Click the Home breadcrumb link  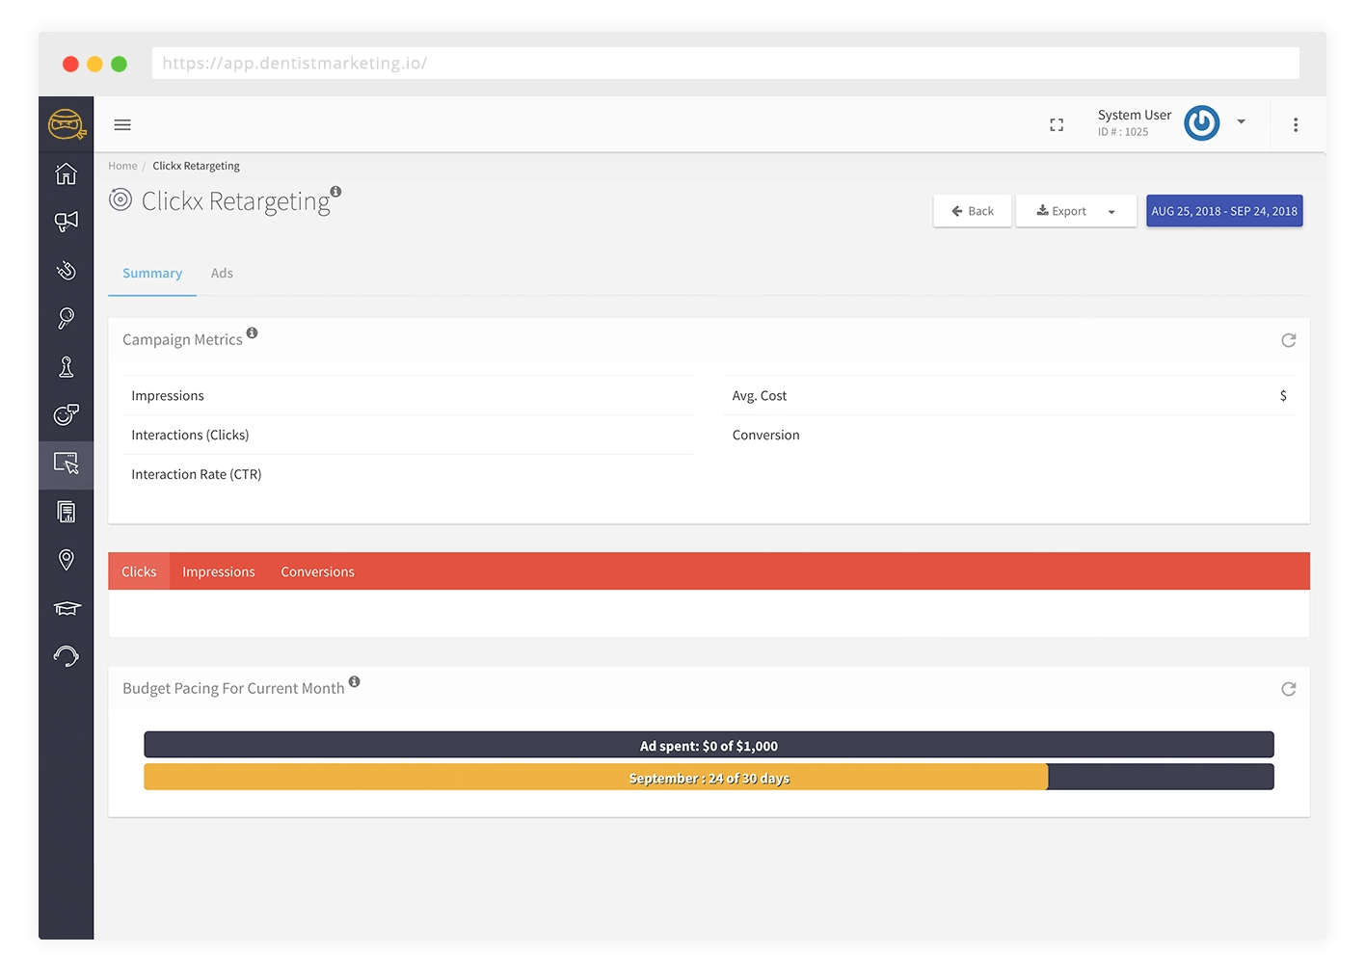[x=122, y=166]
